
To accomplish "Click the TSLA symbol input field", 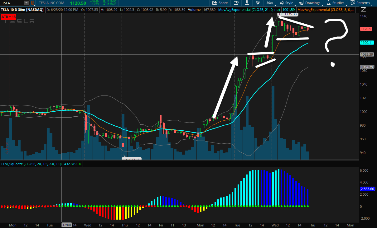I will (x=12, y=3).
